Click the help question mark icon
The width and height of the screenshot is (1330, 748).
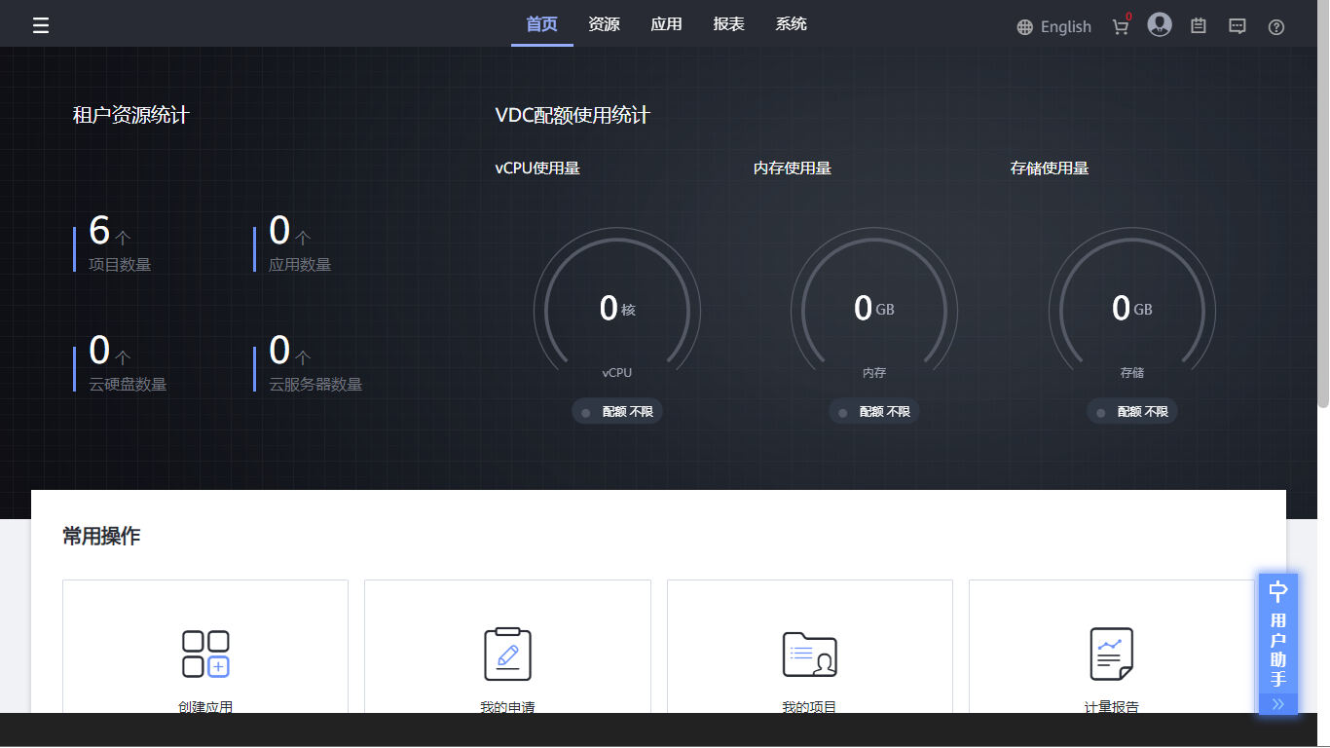(1276, 27)
